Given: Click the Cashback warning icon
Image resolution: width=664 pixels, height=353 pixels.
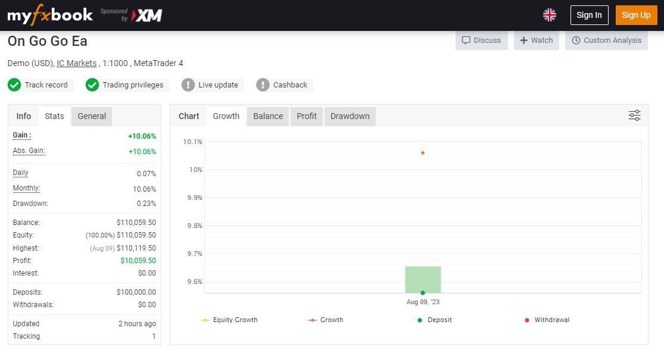Looking at the screenshot, I should 263,85.
